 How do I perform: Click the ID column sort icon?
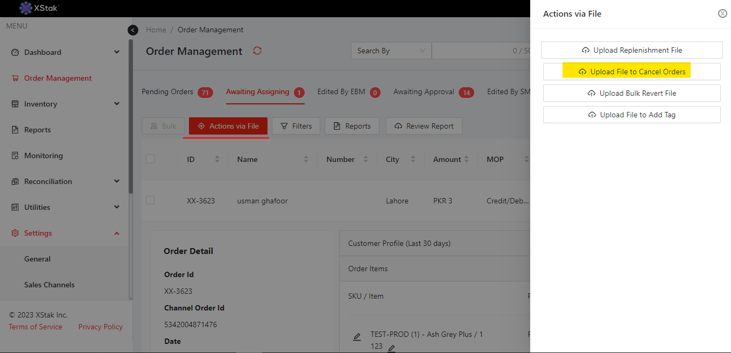click(217, 159)
